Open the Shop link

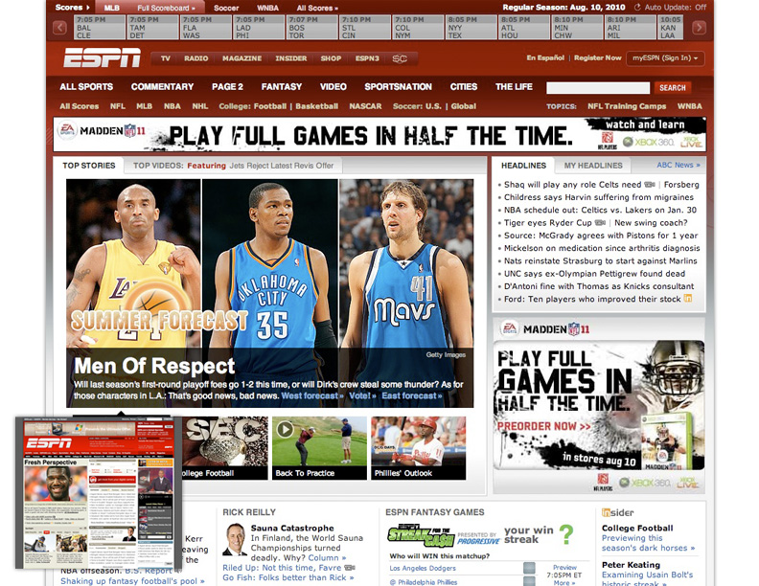pos(331,58)
